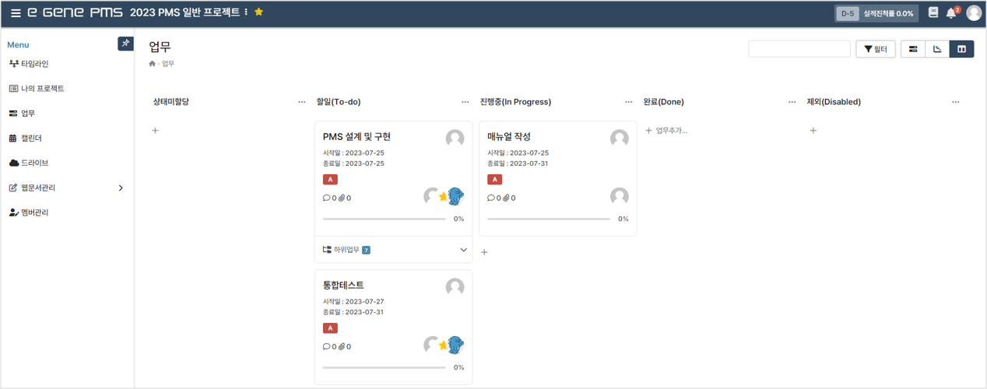Select the kanban board view button
Viewport: 987px width, 389px height.
point(961,49)
